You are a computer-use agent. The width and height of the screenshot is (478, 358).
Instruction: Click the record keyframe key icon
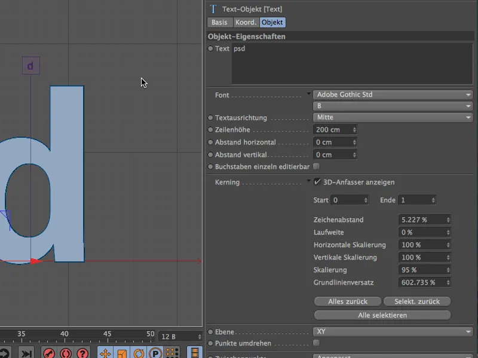(49, 353)
